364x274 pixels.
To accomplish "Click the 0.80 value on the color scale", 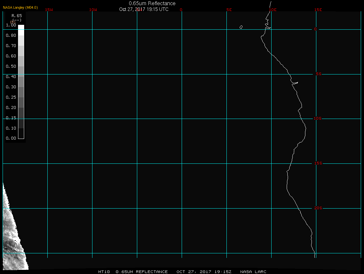I will (11, 35).
